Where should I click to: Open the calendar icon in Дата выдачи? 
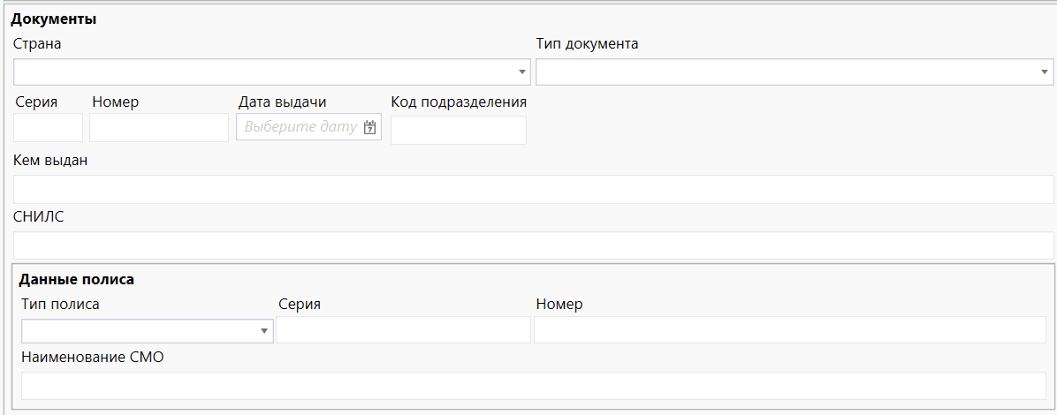370,127
